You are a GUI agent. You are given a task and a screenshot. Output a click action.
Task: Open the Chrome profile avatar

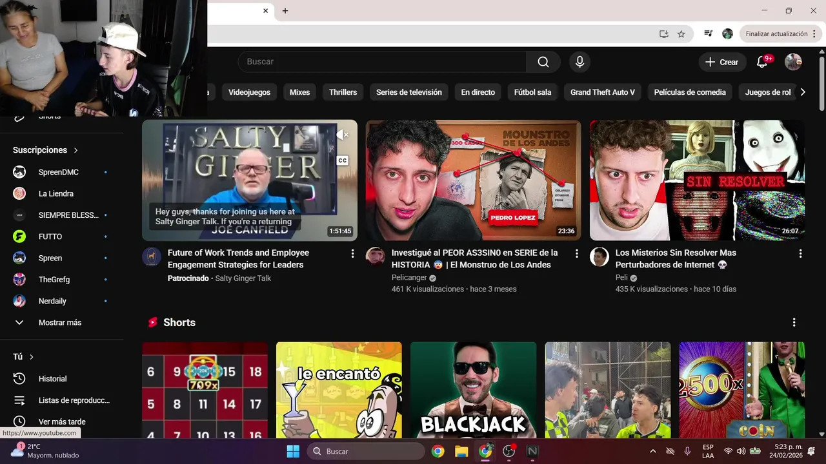tap(727, 34)
